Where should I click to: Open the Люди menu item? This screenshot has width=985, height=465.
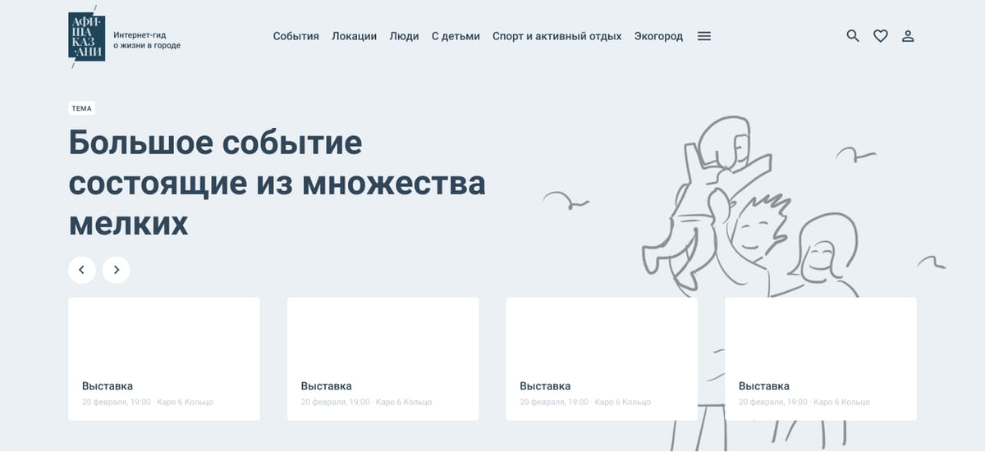(404, 36)
